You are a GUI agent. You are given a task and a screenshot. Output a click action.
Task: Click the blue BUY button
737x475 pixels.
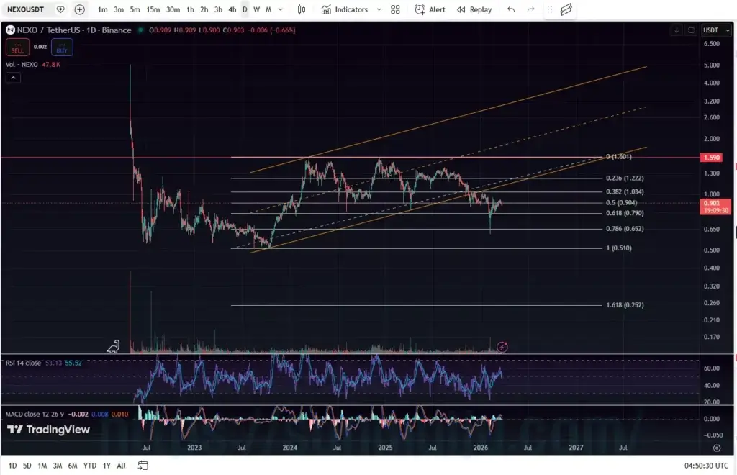click(62, 47)
